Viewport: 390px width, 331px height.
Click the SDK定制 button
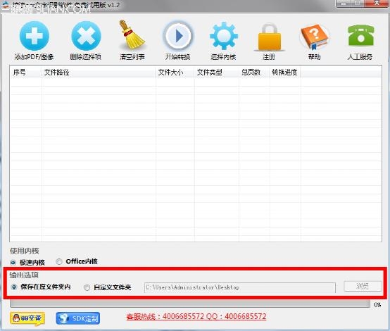[78, 318]
